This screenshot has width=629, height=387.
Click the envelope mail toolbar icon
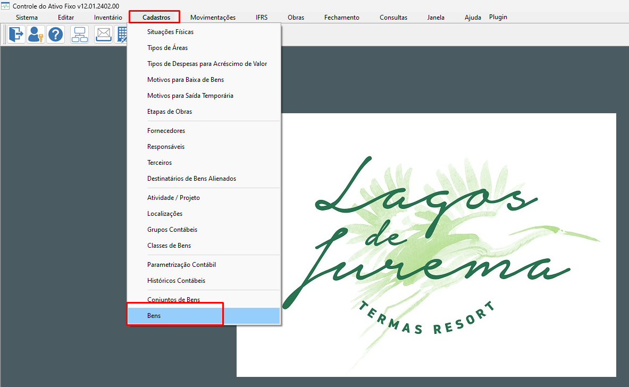tap(104, 34)
